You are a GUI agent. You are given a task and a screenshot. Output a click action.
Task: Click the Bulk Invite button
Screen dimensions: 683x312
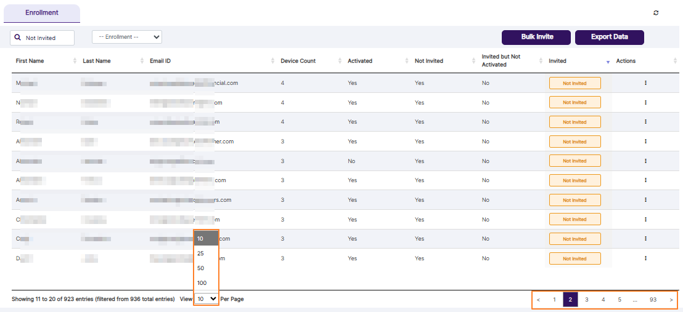pos(536,37)
